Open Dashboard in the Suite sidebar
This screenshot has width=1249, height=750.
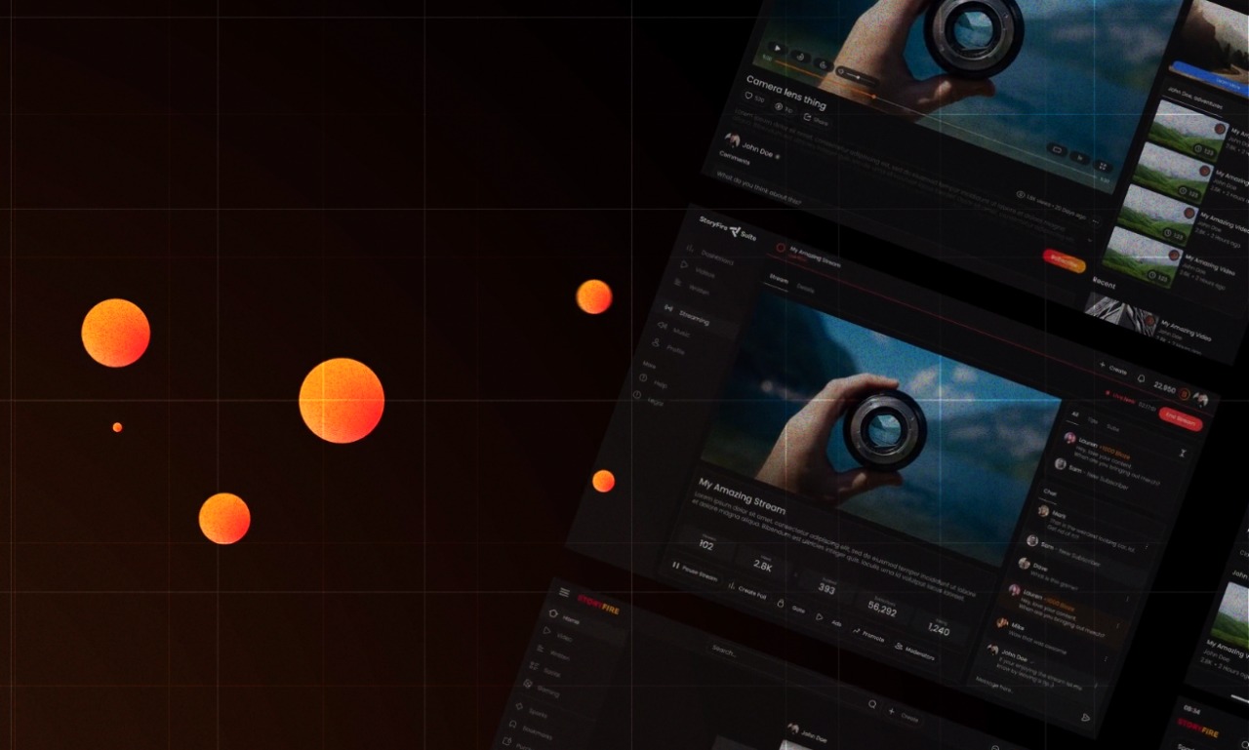710,257
